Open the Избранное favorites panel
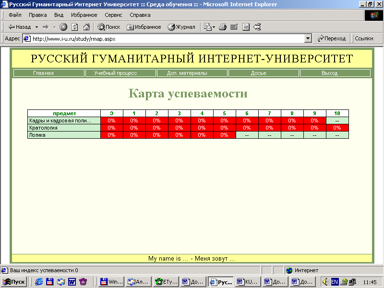The height and width of the screenshot is (288, 384). (x=144, y=27)
